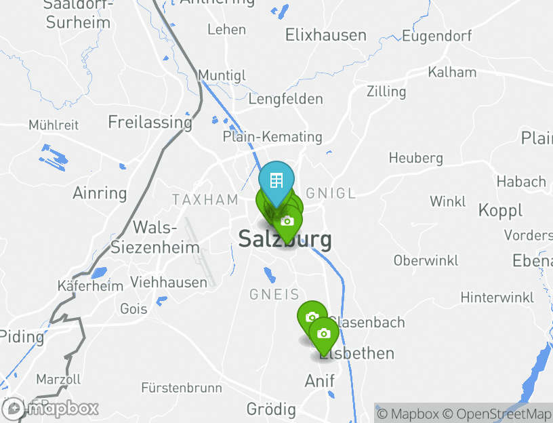Click the GNEIS district label
Image resolution: width=553 pixels, height=423 pixels.
click(x=274, y=295)
